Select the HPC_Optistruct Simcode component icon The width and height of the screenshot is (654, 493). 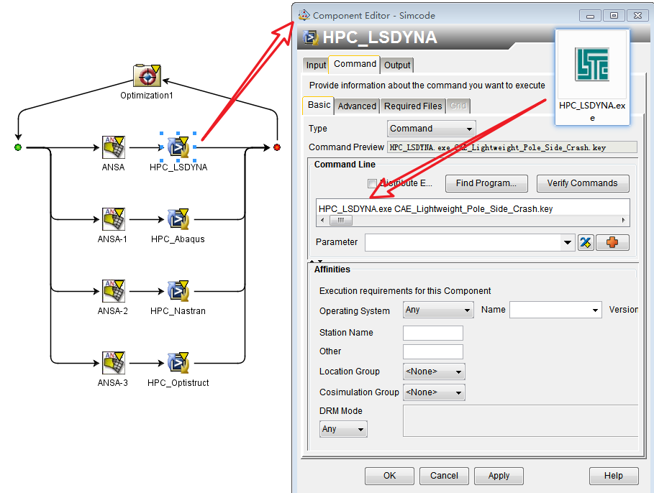pos(178,363)
